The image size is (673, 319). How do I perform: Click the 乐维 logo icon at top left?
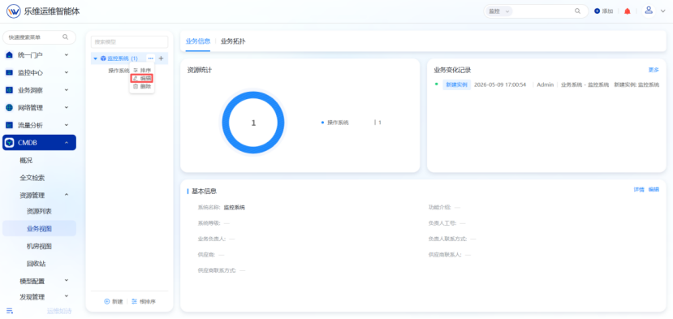(x=13, y=11)
